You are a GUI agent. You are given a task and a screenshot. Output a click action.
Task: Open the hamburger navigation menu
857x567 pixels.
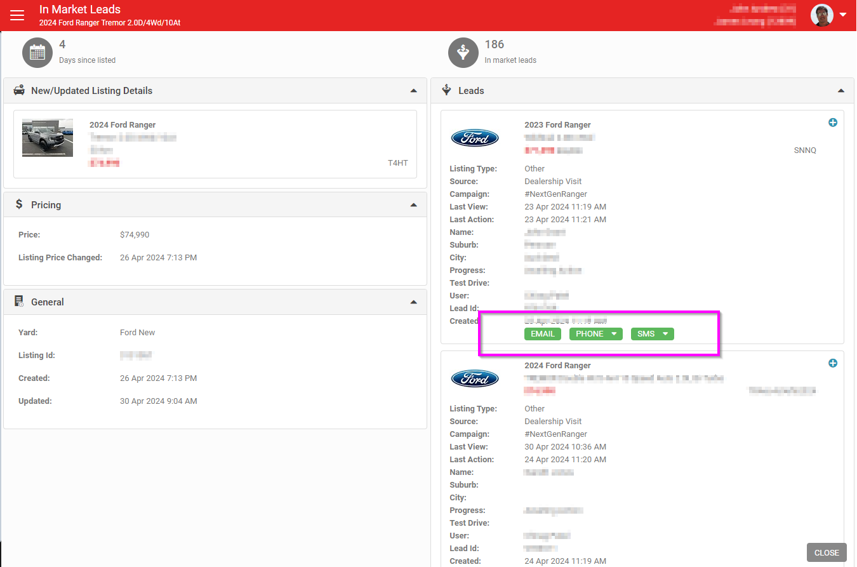17,15
